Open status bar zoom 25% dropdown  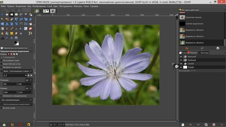61,125
